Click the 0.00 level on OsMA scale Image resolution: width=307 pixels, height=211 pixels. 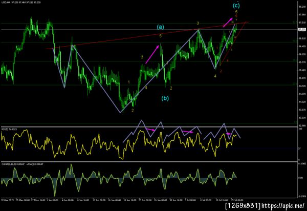click(x=300, y=178)
